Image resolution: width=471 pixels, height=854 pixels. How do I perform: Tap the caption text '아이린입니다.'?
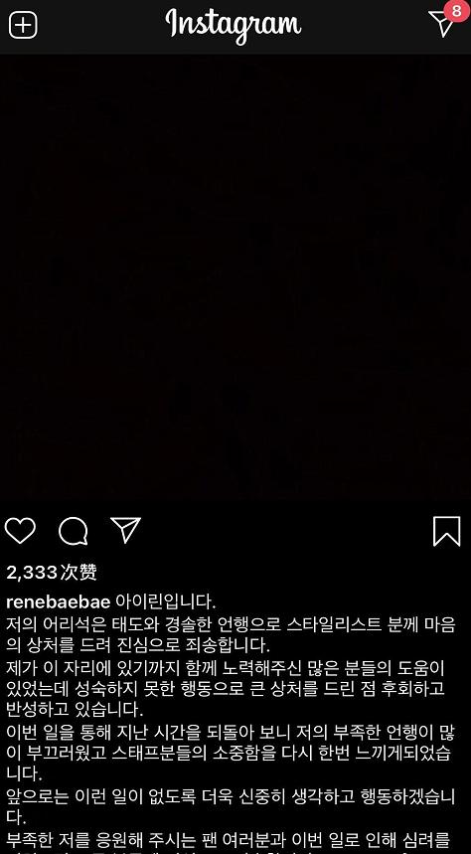166,602
